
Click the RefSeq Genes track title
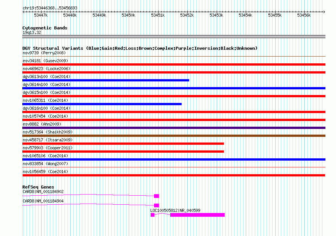click(x=38, y=187)
